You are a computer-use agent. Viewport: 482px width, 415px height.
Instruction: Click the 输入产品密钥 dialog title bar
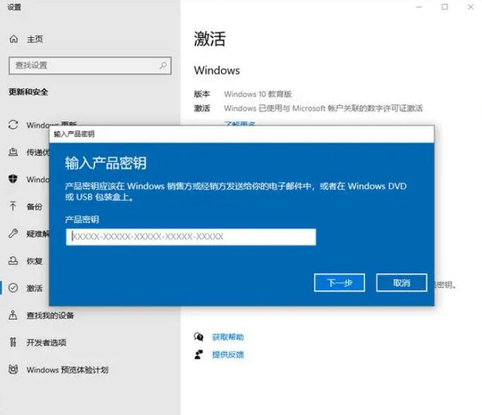tap(241, 134)
